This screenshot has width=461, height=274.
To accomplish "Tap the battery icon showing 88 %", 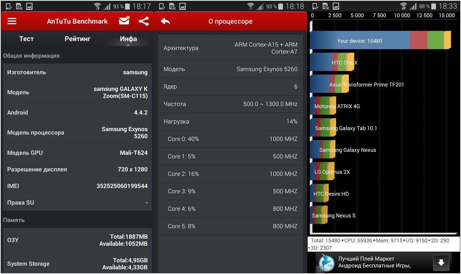I will 434,6.
